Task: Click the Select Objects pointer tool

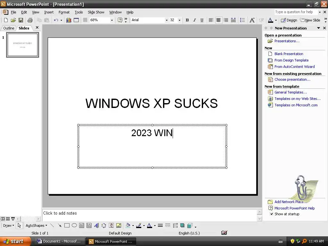Action: pyautogui.click(x=19, y=225)
